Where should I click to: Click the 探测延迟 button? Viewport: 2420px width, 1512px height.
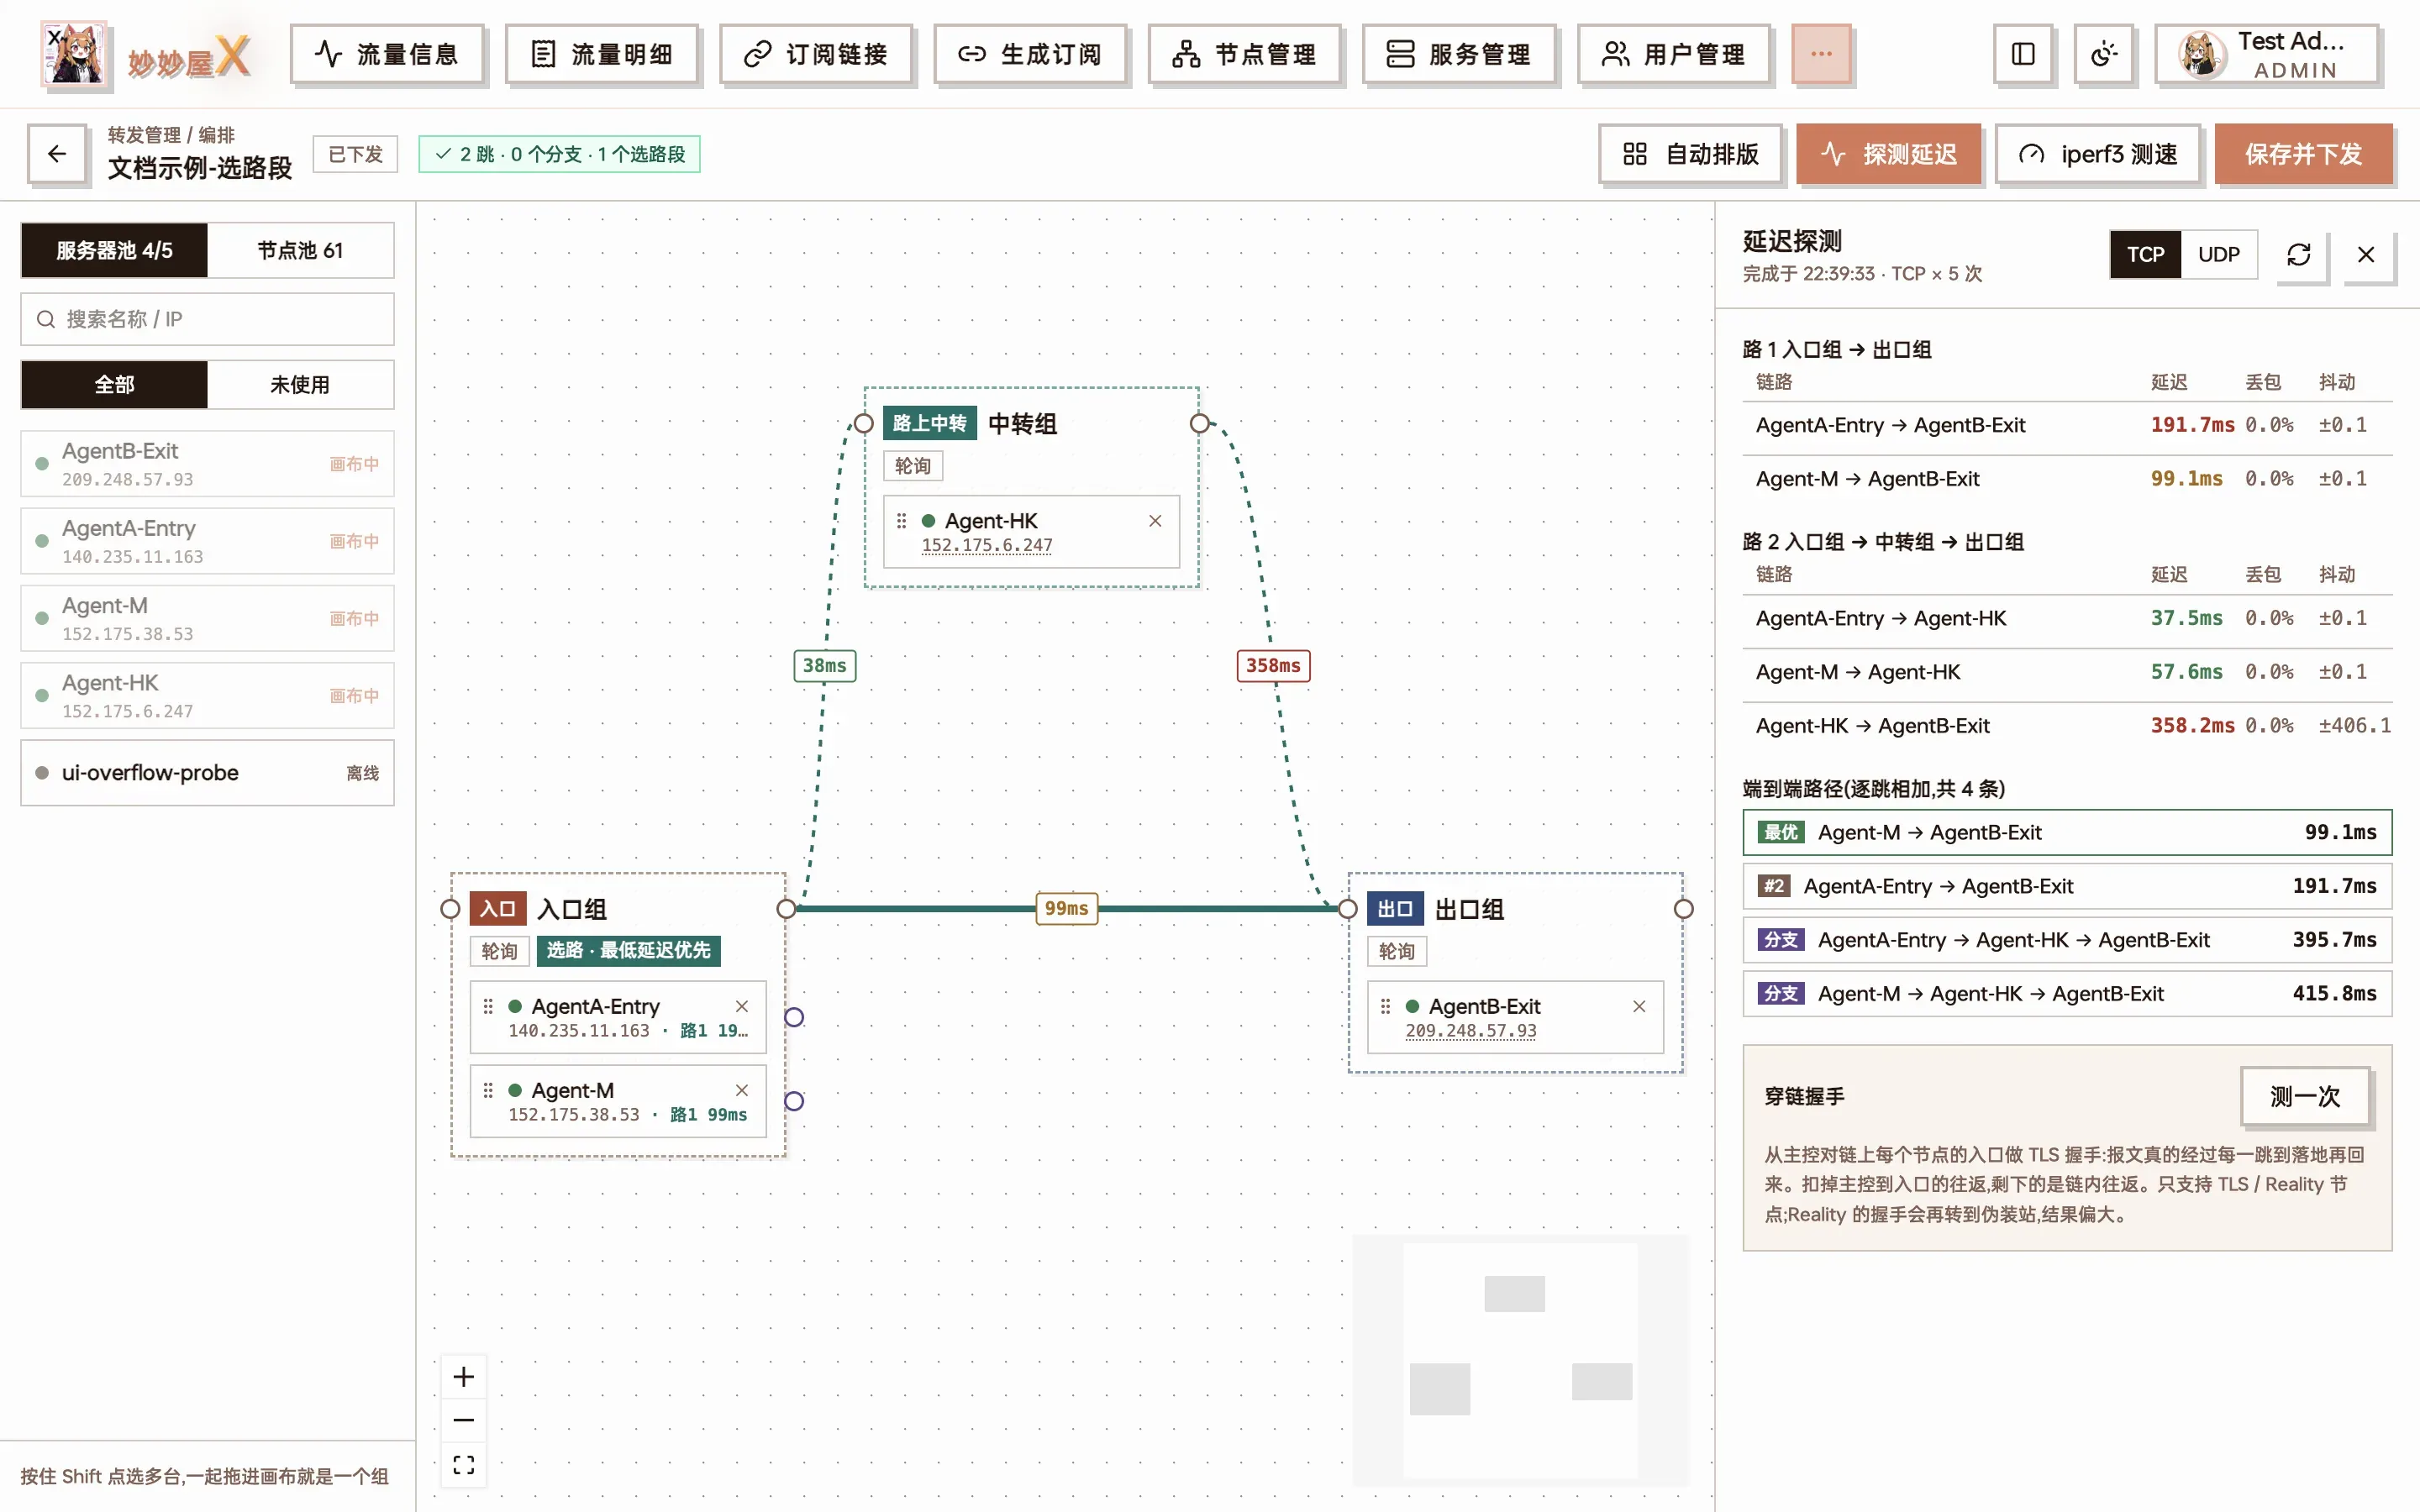click(1888, 154)
